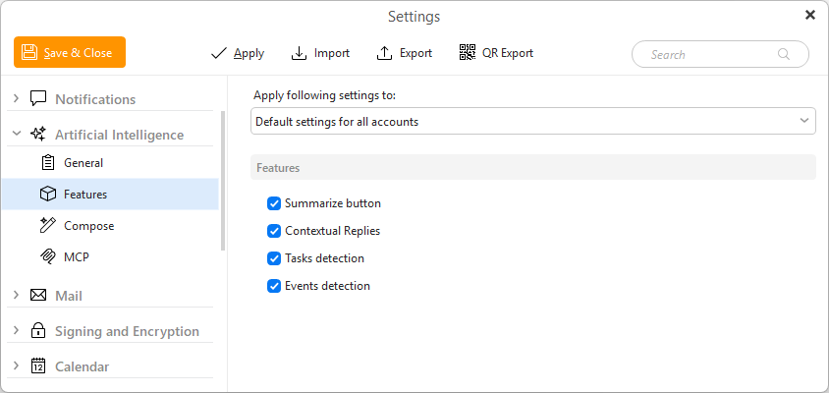Click the Artificial Intelligence sparkle icon
This screenshot has width=829, height=393.
pos(38,135)
